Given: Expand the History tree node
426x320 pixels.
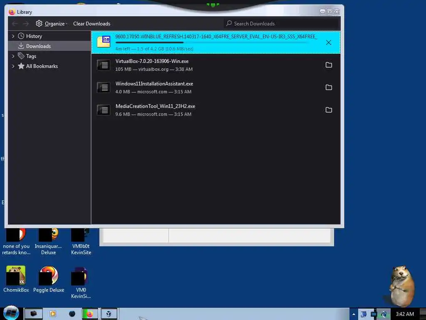Looking at the screenshot, I should (13, 36).
